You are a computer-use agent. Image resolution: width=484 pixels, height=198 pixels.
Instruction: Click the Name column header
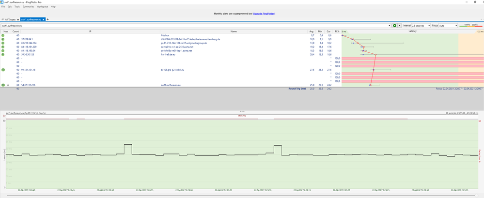234,31
